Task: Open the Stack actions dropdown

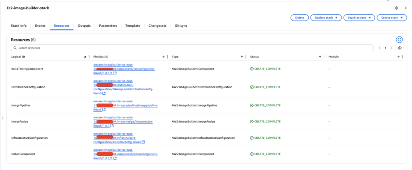Action: tap(359, 17)
